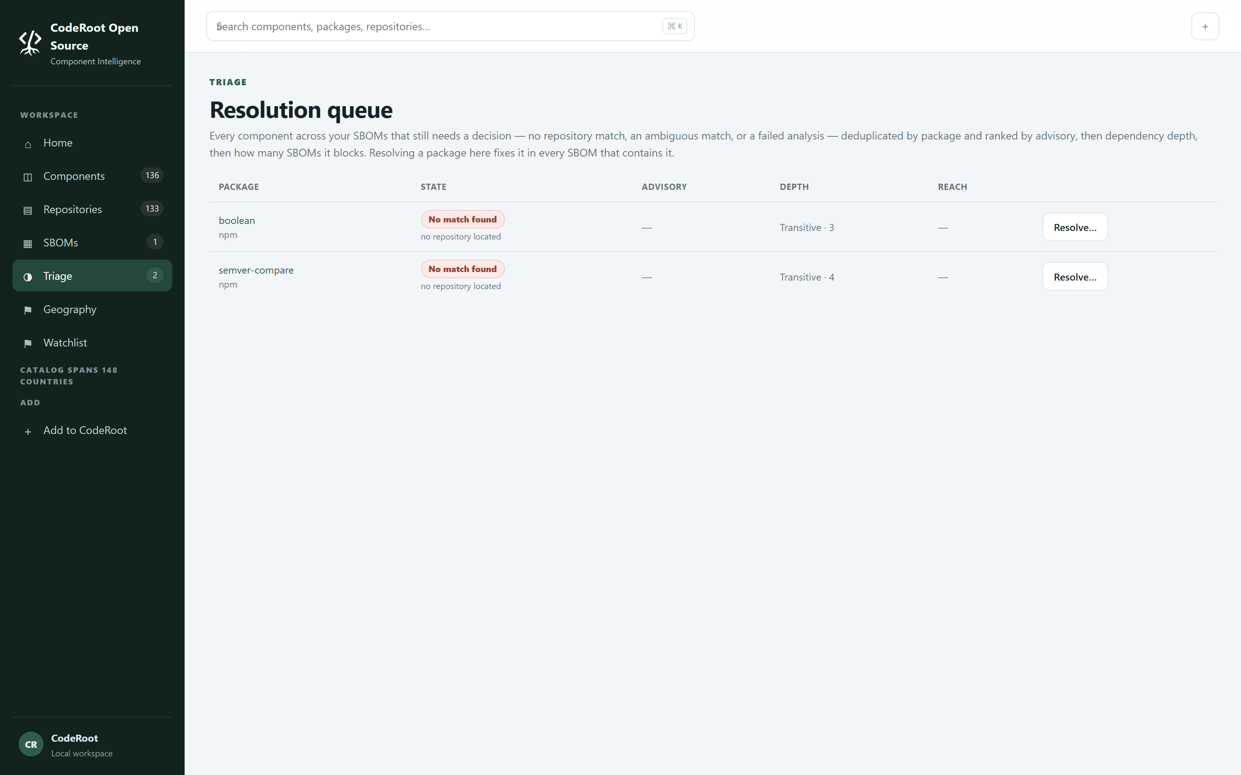Viewport: 1241px width, 775px height.
Task: Click npm label under semver-compare
Action: [228, 284]
